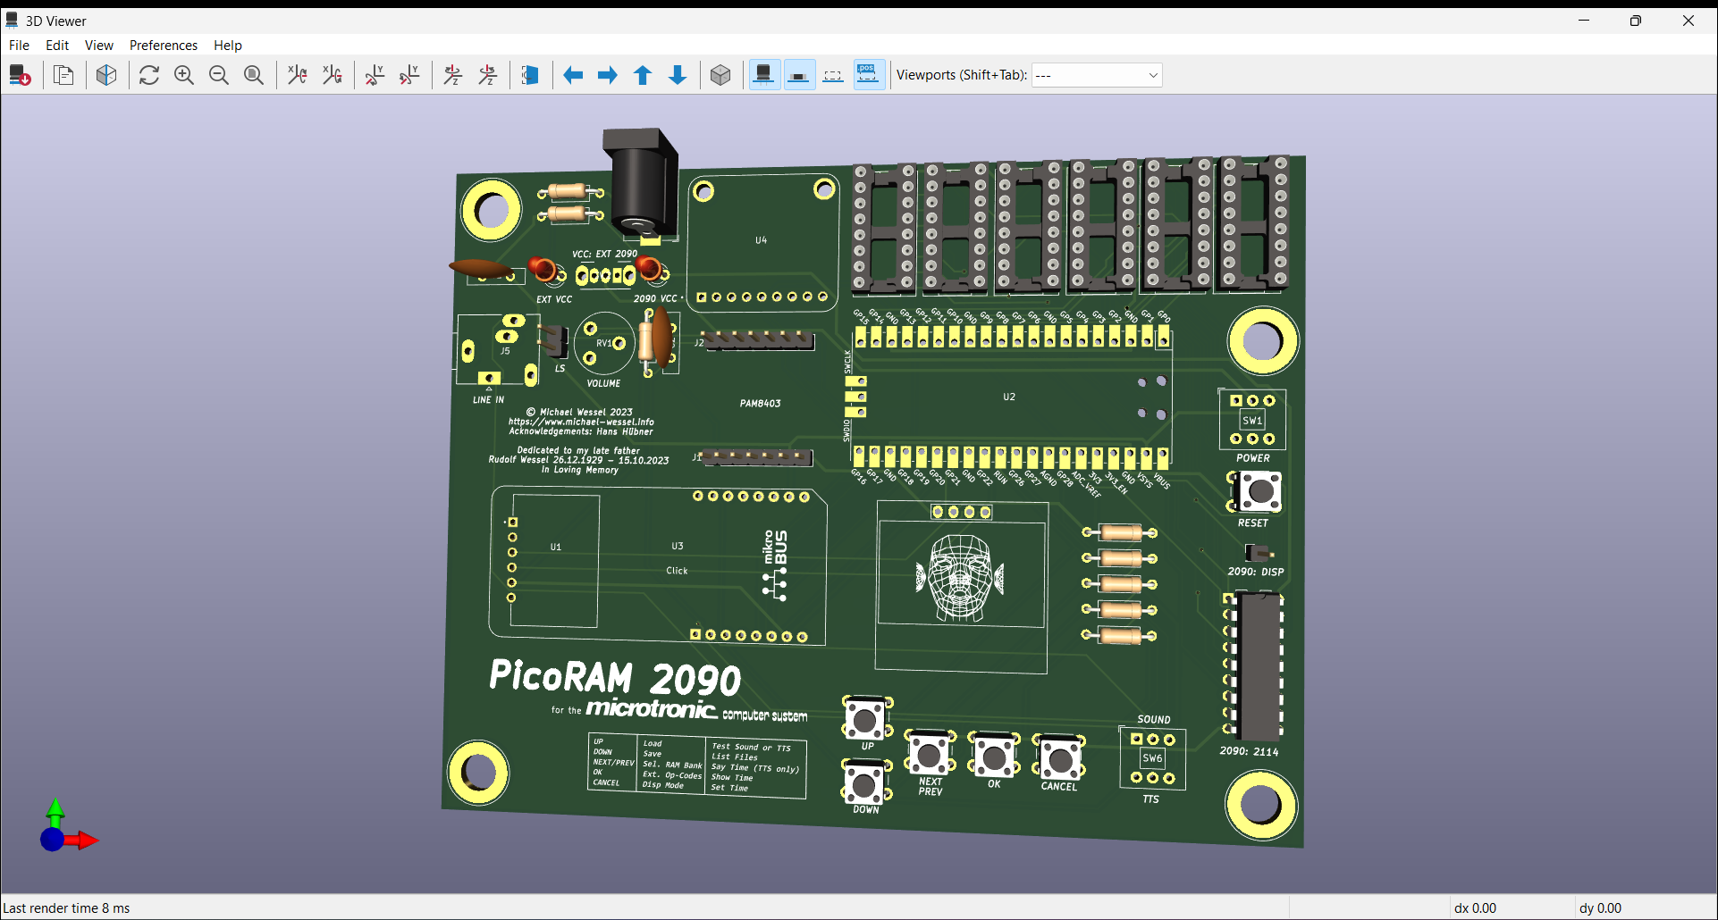This screenshot has height=920, width=1718.
Task: Click the 3D Viewer window icon
Action: 13,21
